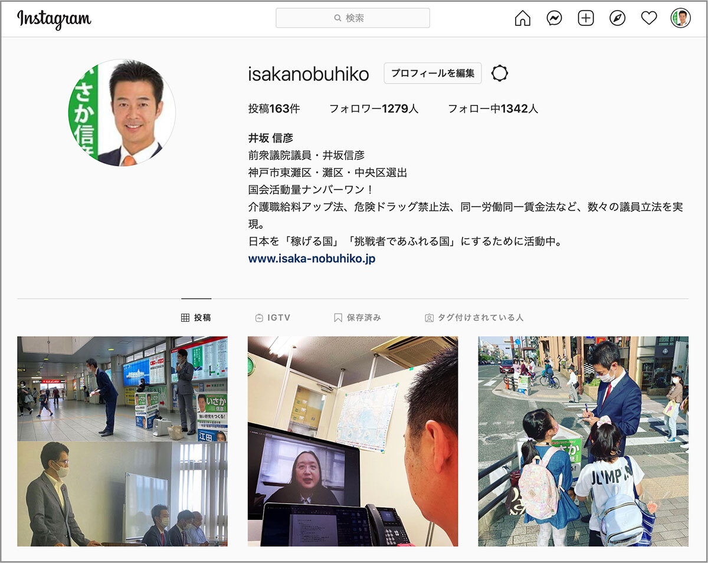708x563 pixels.
Task: Click the プロフィールを編集 button
Action: 432,73
